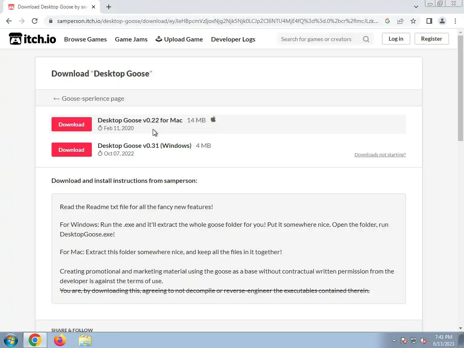The width and height of the screenshot is (464, 348).
Task: Open File Explorer from taskbar
Action: point(85,340)
